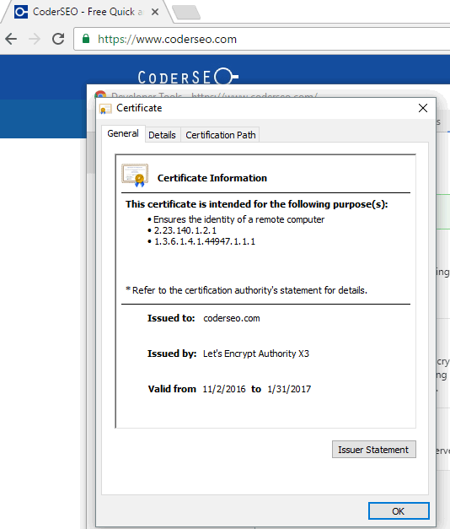Switch to the General tab
The image size is (450, 529).
[x=123, y=133]
